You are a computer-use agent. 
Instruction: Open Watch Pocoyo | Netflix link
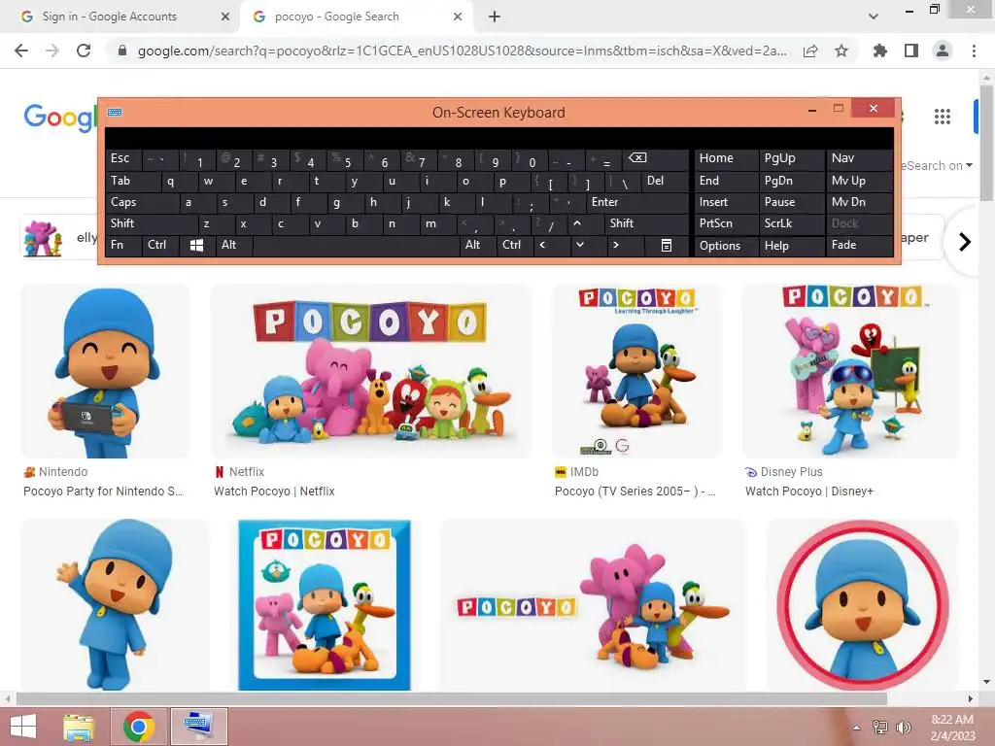pyautogui.click(x=274, y=491)
